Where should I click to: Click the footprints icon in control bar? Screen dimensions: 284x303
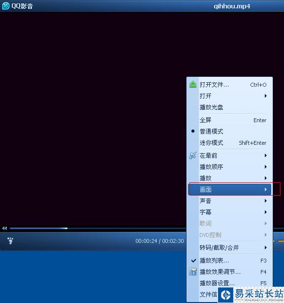click(x=10, y=241)
